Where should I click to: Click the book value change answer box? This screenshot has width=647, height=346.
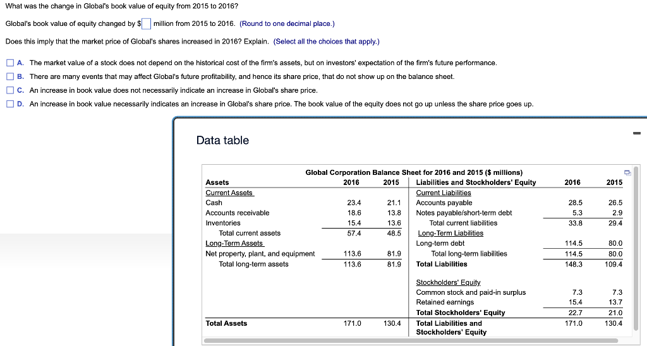pos(147,24)
